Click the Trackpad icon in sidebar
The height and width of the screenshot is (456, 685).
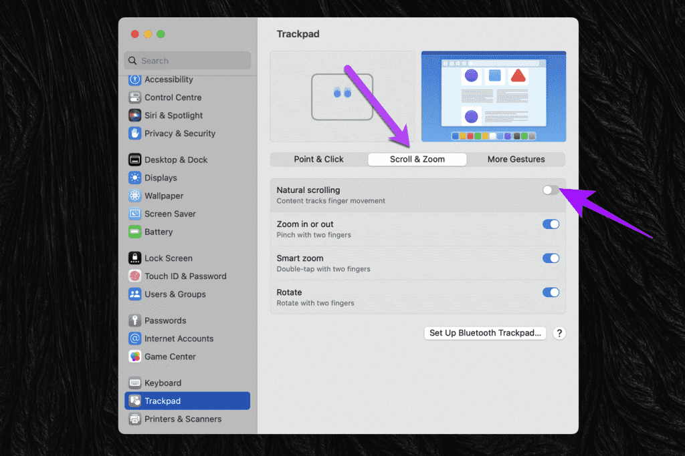pos(135,401)
